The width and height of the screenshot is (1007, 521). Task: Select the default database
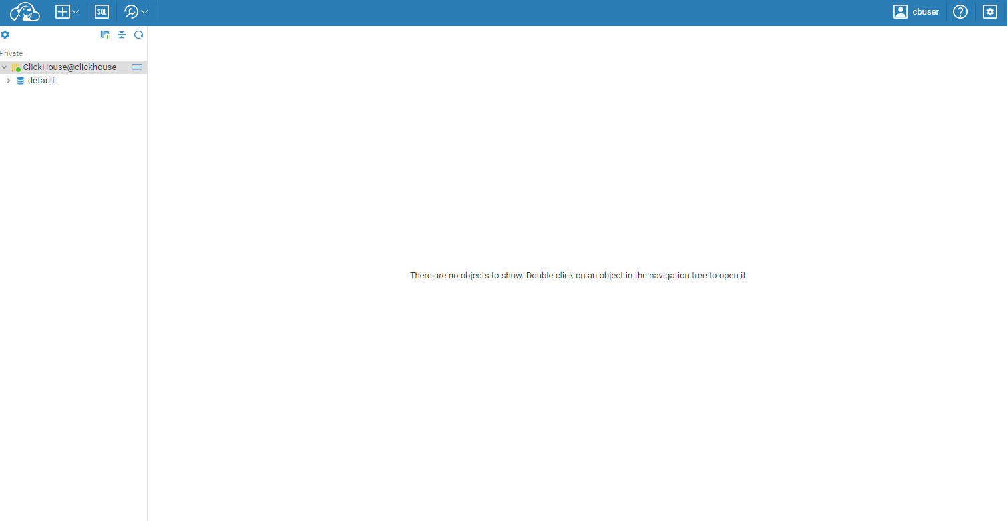coord(41,81)
